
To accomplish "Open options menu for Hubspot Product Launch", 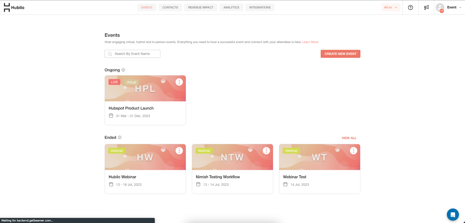I will (179, 82).
